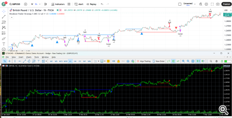Select the trend line drawing tool
Viewport: 232px width, 118px height.
(x=4, y=17)
